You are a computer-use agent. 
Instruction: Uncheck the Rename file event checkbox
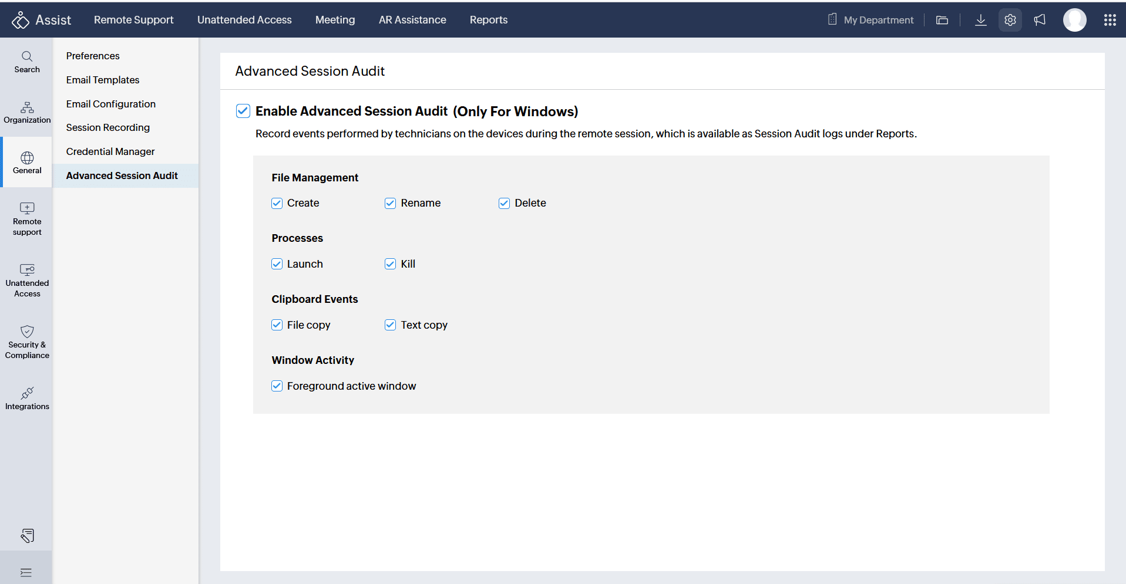point(390,203)
